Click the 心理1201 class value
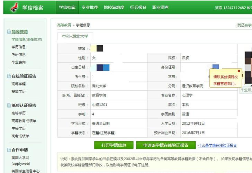 (x=99, y=105)
